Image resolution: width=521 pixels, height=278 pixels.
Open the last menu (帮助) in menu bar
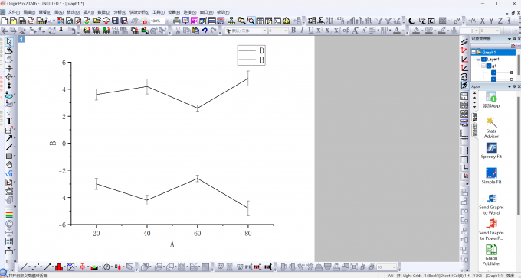[x=223, y=12]
